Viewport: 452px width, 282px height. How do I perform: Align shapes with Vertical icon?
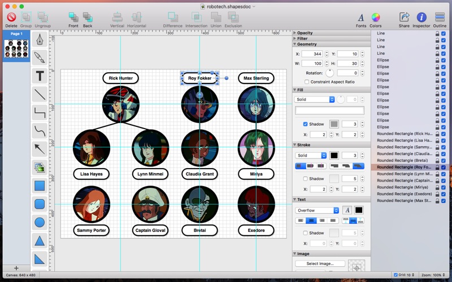[117, 17]
